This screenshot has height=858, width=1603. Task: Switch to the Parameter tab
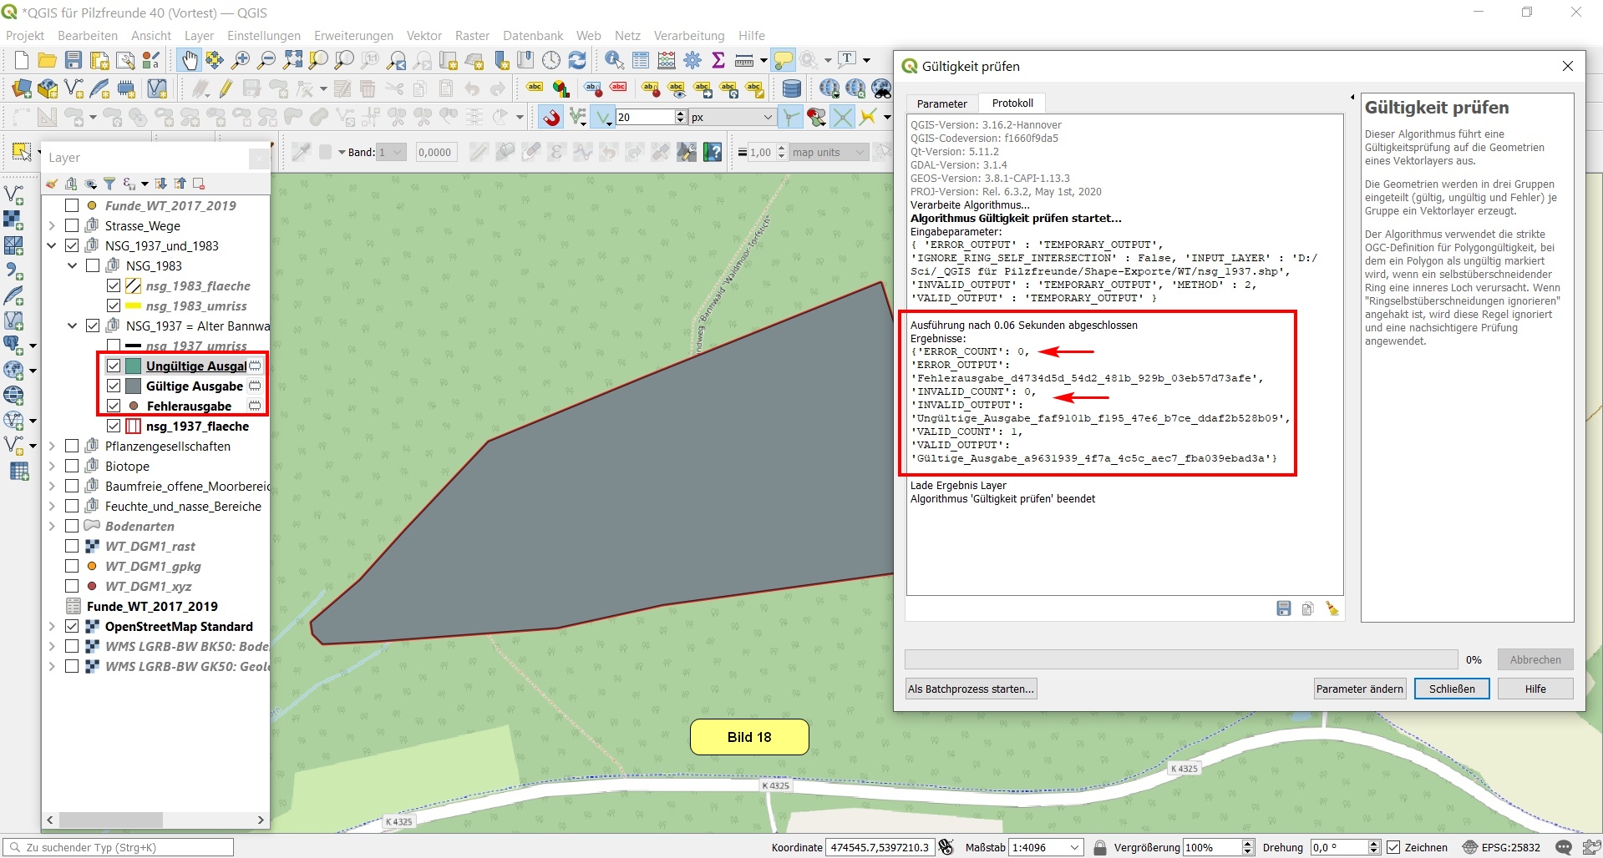click(x=941, y=103)
